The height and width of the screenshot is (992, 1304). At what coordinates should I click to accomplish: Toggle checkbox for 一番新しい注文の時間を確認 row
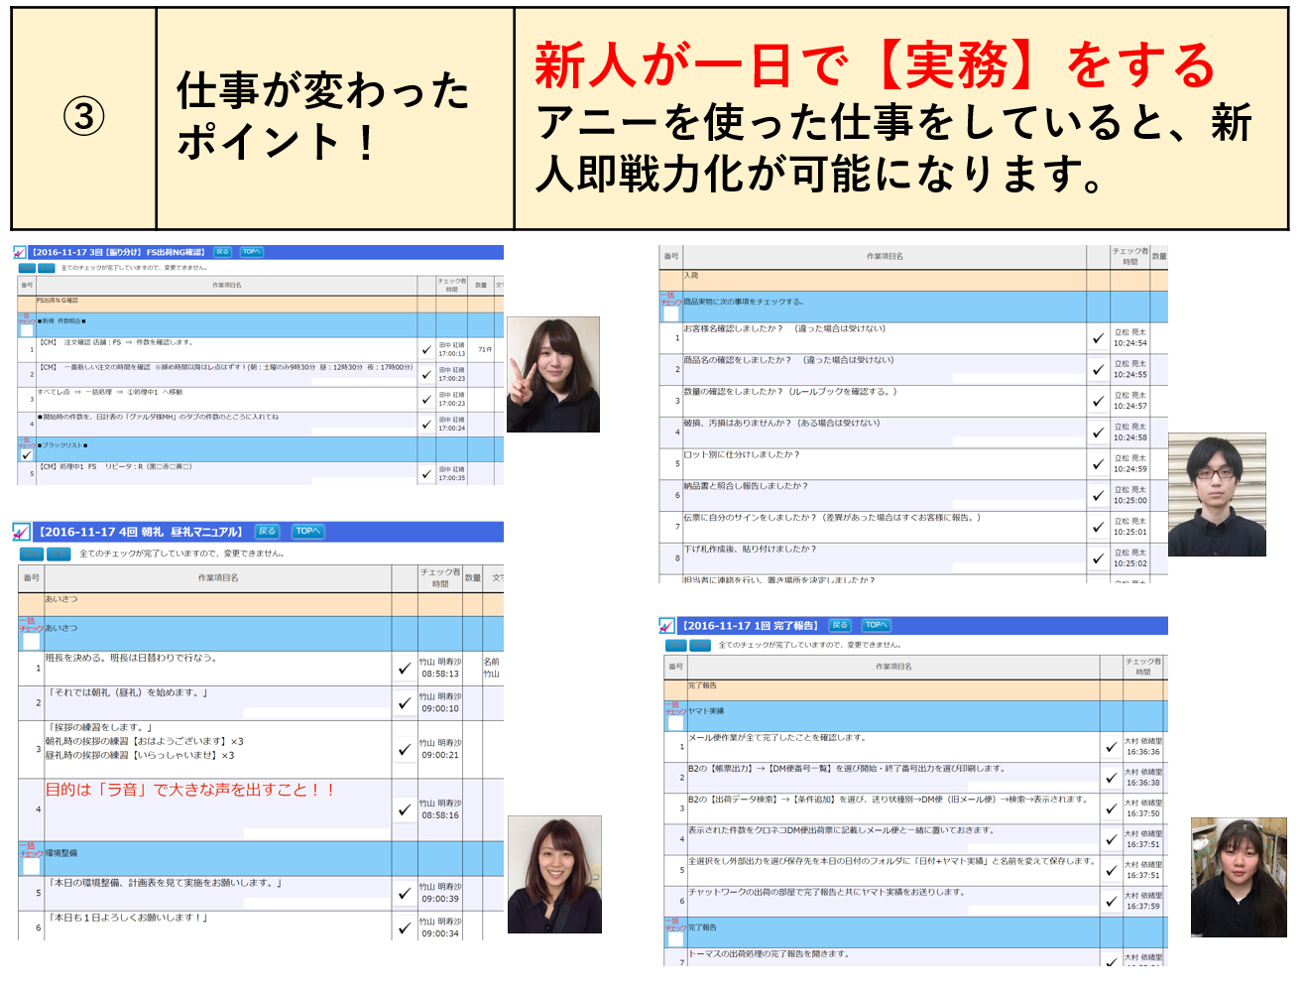(x=426, y=374)
